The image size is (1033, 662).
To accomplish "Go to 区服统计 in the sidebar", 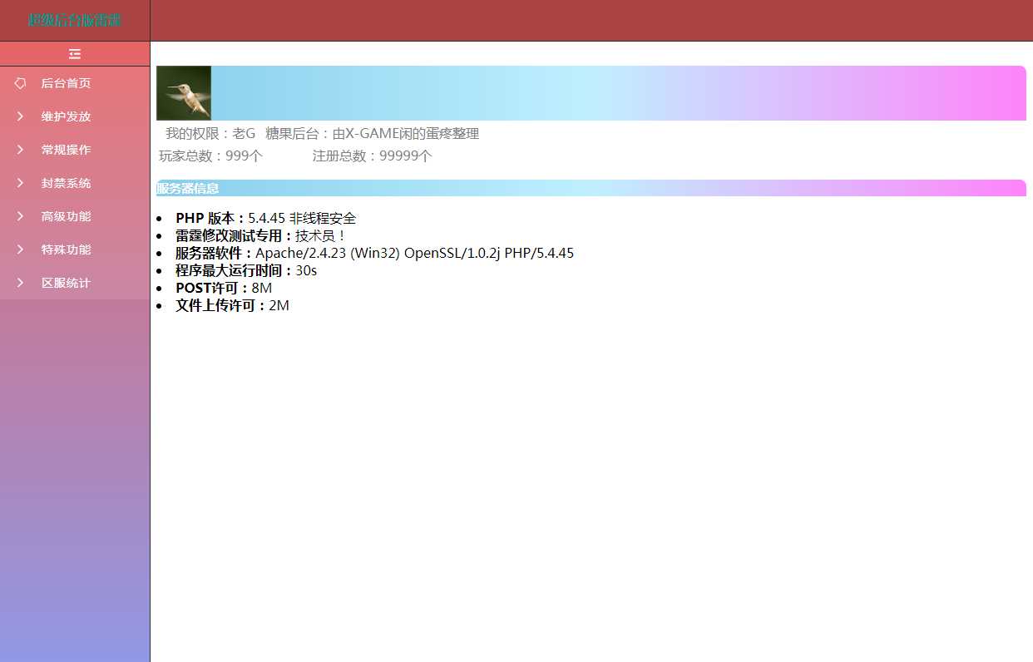I will [67, 283].
